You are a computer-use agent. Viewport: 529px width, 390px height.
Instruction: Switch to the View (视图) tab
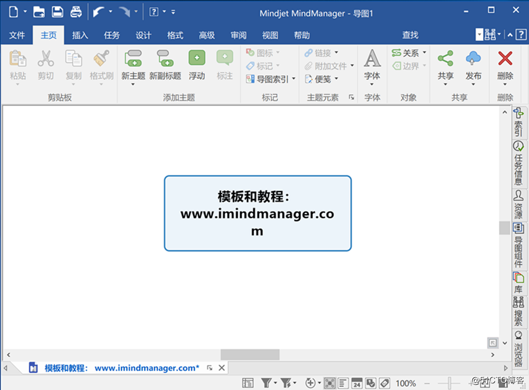270,35
